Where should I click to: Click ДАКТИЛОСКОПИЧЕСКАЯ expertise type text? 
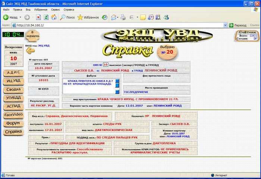(x=113, y=130)
